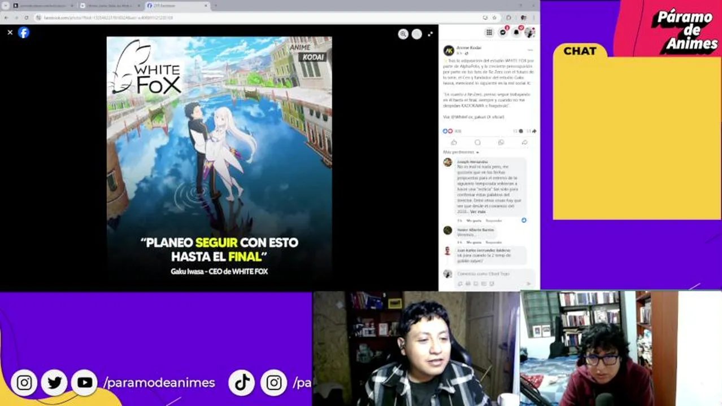
Task: Click Me gusta on Joseph Hernandez's comment
Action: pos(473,220)
